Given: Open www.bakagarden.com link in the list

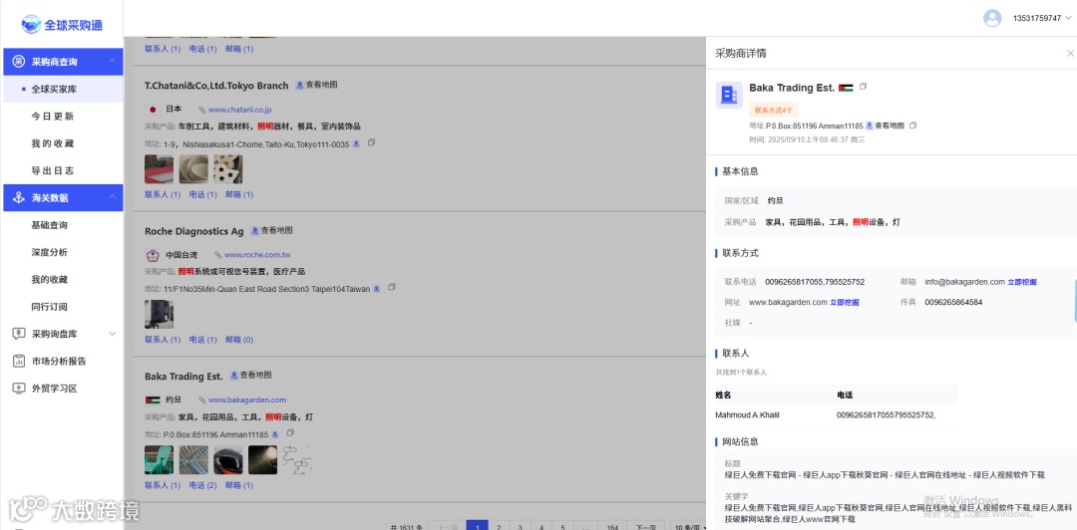Looking at the screenshot, I should 247,399.
